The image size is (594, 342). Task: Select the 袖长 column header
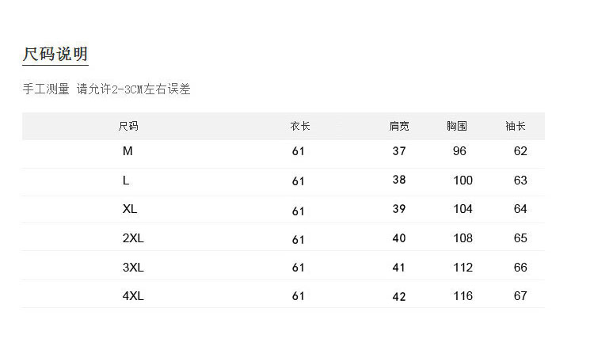(516, 126)
